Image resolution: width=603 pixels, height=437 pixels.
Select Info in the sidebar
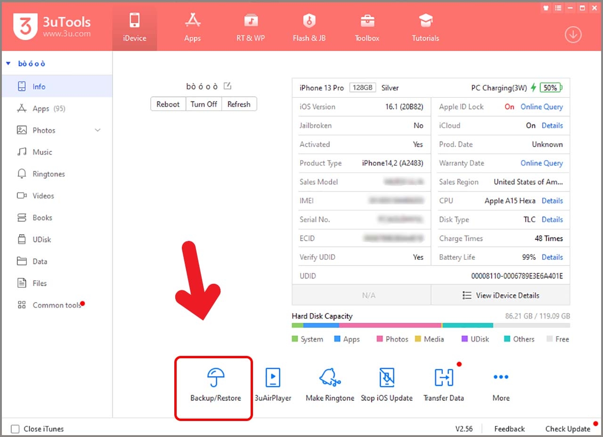57,87
